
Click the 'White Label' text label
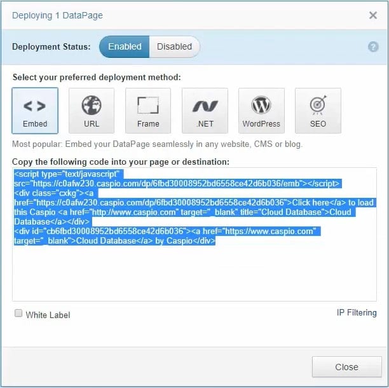(48, 315)
